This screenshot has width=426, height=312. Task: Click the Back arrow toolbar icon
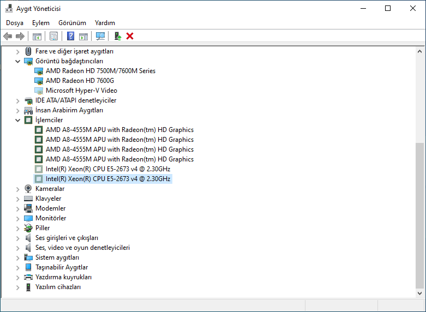click(x=8, y=36)
